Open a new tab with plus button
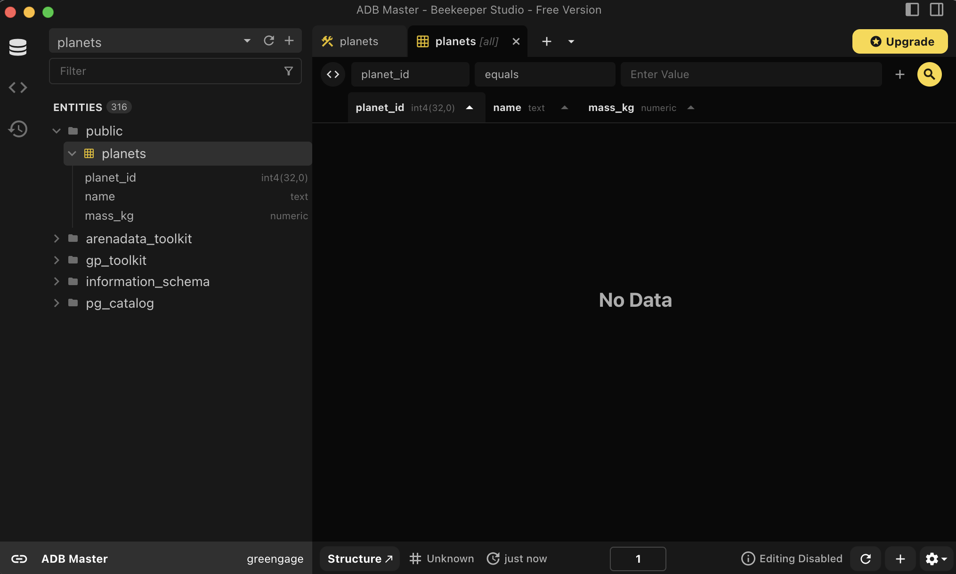Viewport: 956px width, 574px height. (x=547, y=41)
